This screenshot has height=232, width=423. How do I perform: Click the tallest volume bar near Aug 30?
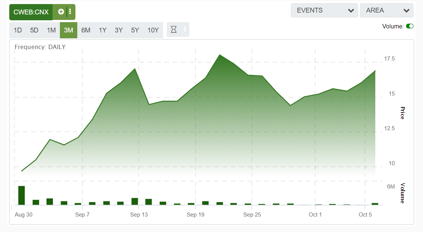tap(21, 195)
